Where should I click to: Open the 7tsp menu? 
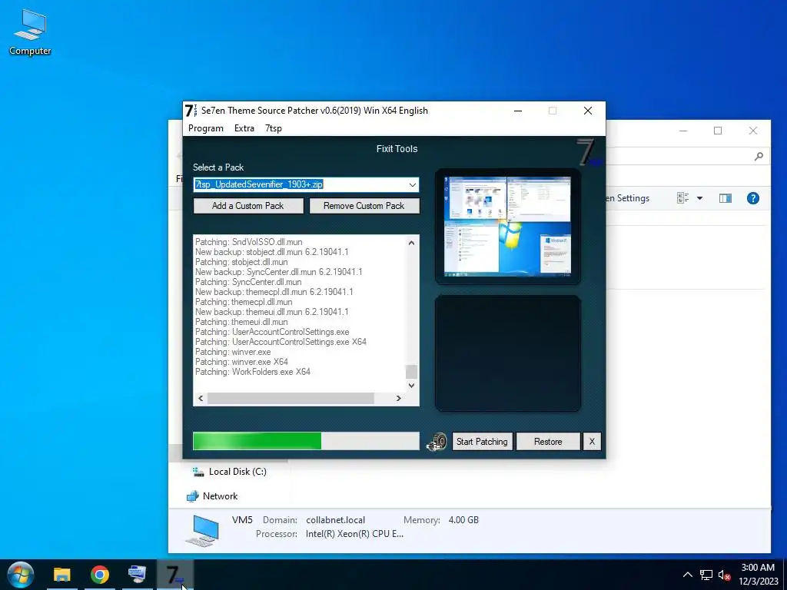click(274, 128)
